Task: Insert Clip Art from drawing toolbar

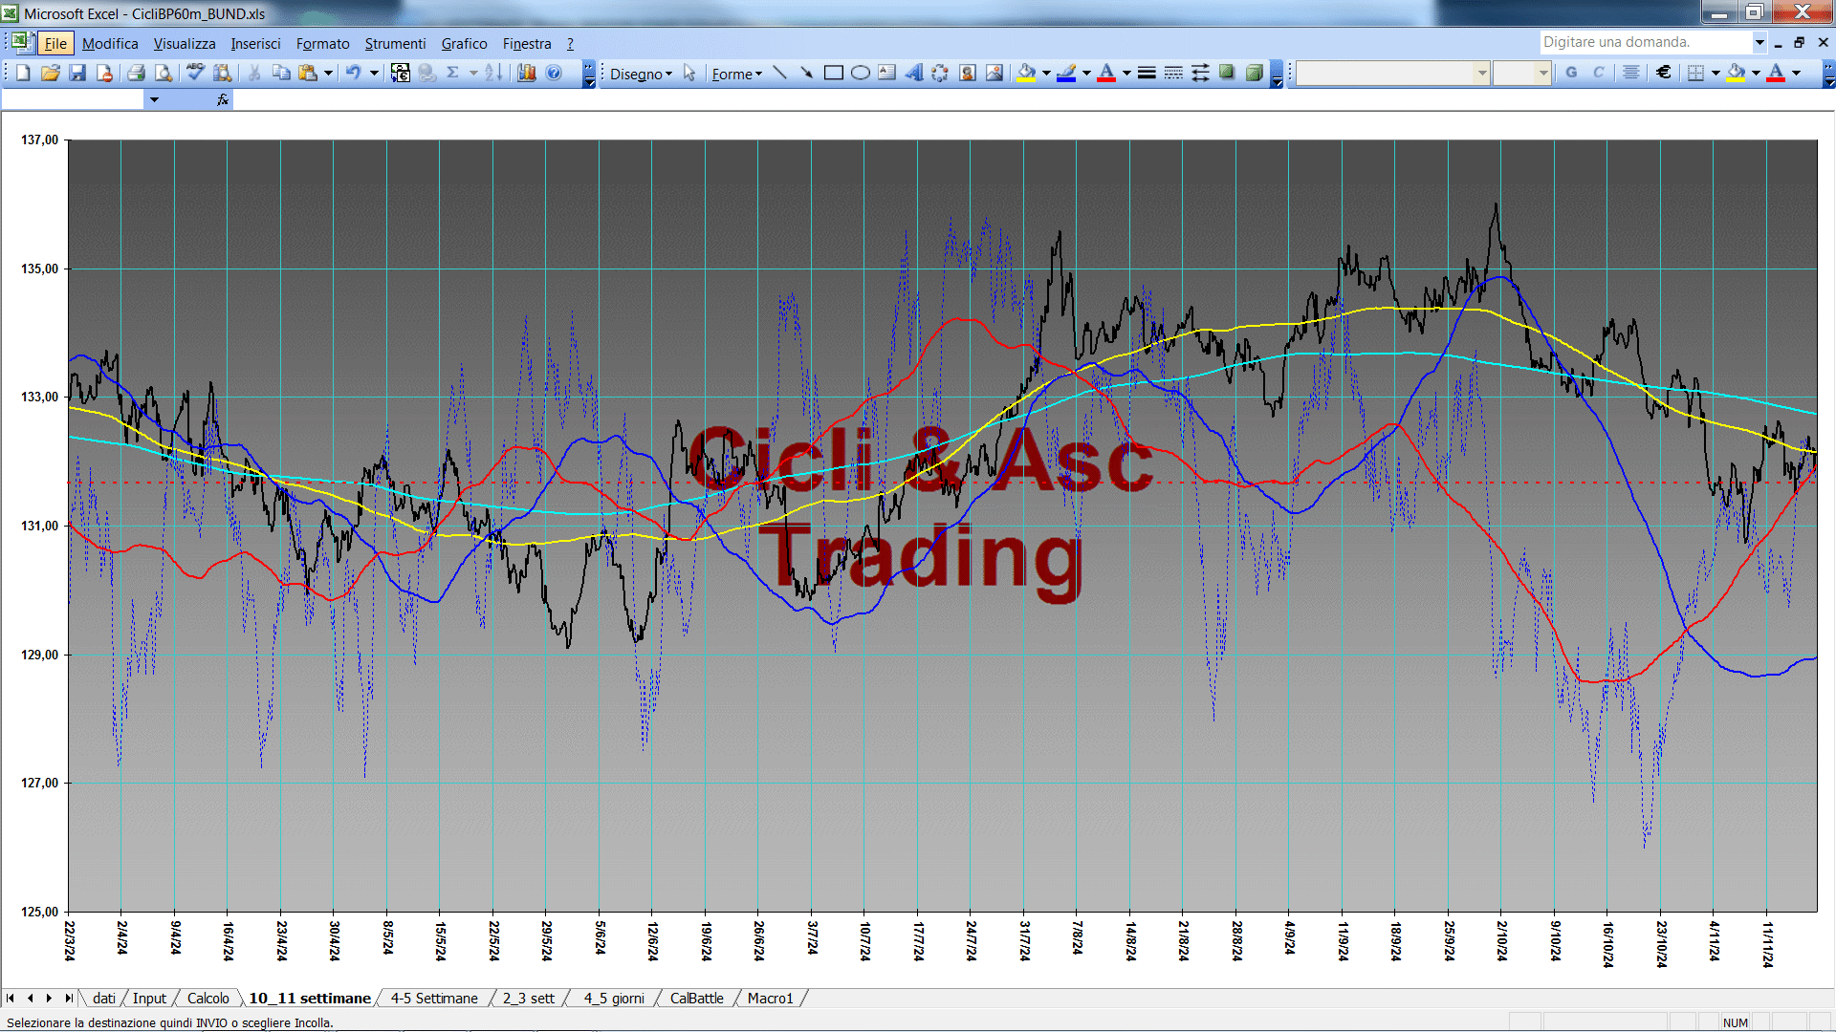Action: [x=968, y=73]
